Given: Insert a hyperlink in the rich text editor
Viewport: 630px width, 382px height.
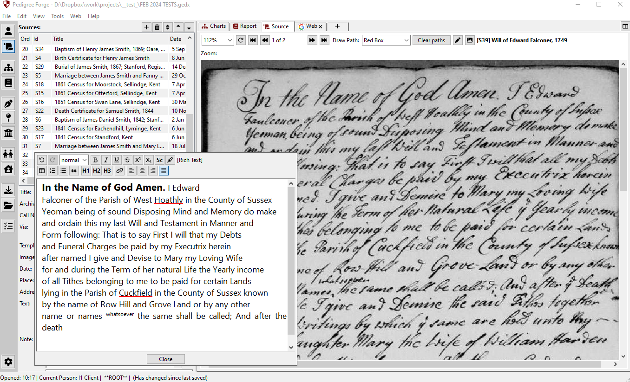Looking at the screenshot, I should tap(119, 171).
